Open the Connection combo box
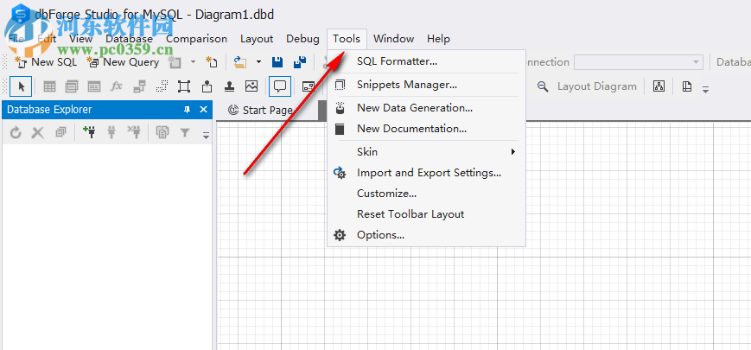751x350 pixels. pyautogui.click(x=639, y=62)
